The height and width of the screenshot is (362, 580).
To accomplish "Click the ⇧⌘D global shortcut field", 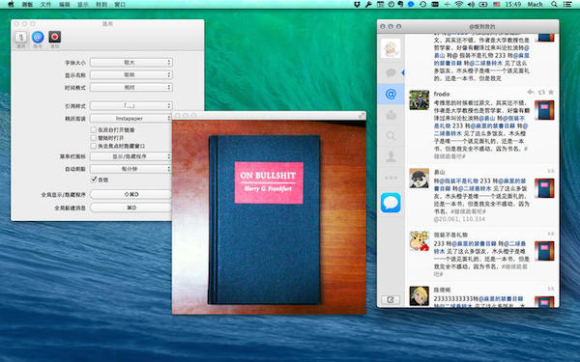I will (130, 194).
